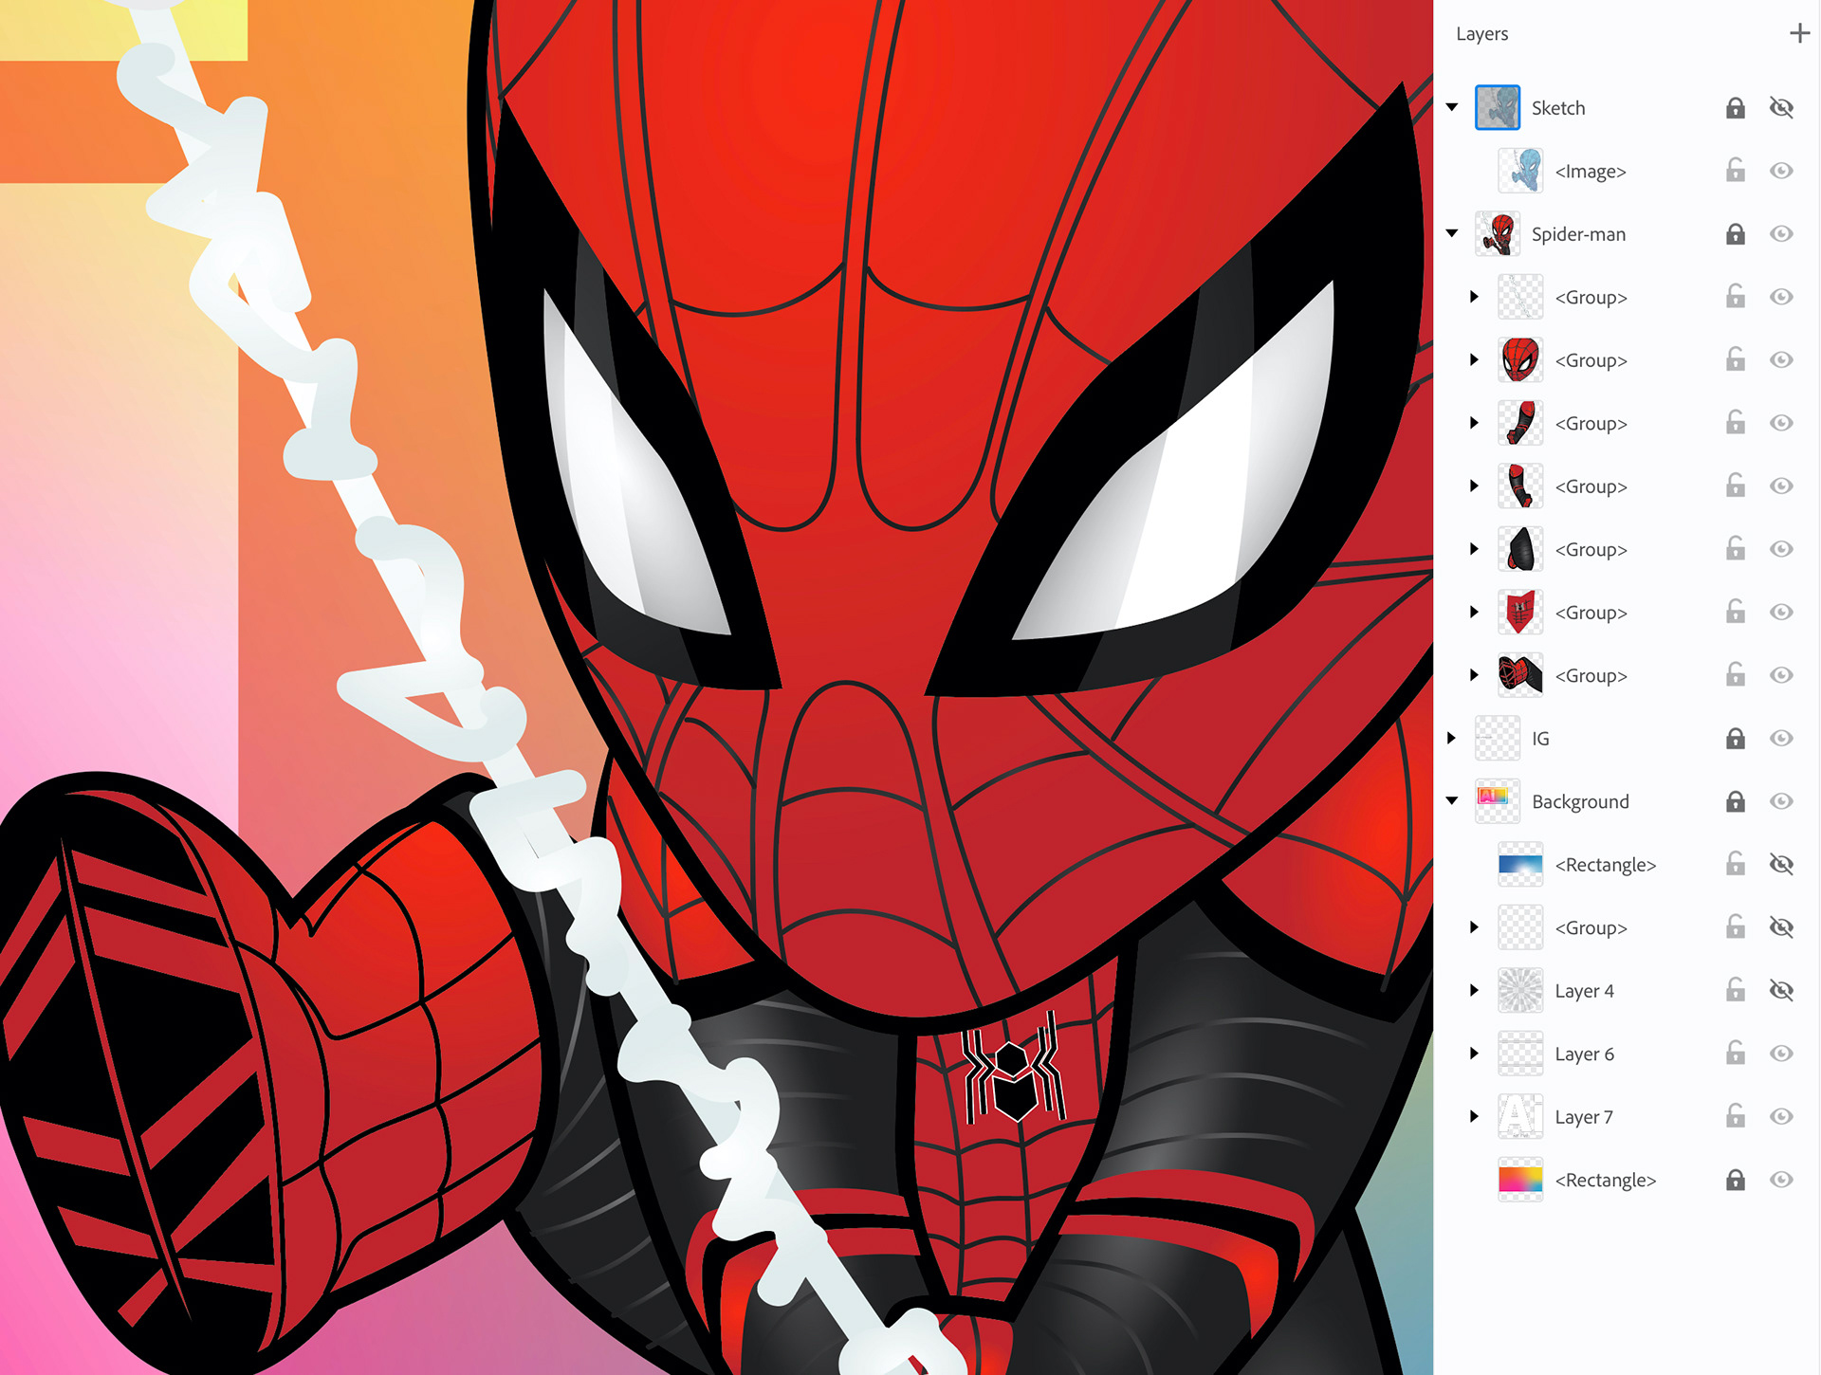The image size is (1821, 1375).
Task: Lock Layer 7 with padlock icon
Action: (x=1735, y=1116)
